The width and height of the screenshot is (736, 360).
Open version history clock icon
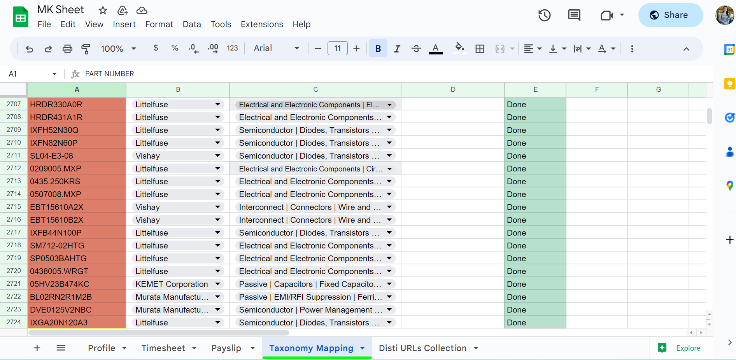click(x=544, y=15)
